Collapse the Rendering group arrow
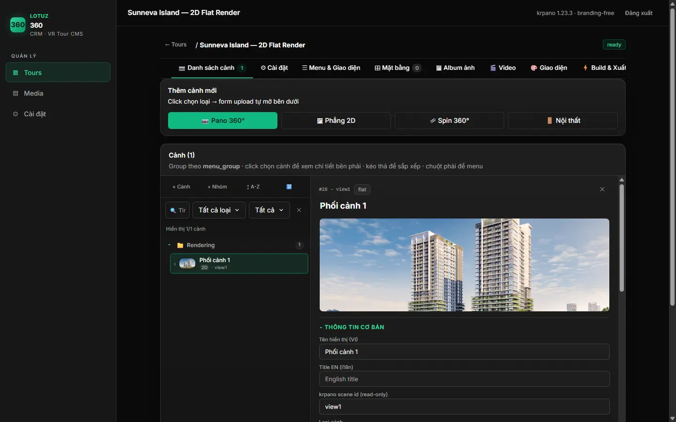Viewport: 676px width, 422px height. 169,245
